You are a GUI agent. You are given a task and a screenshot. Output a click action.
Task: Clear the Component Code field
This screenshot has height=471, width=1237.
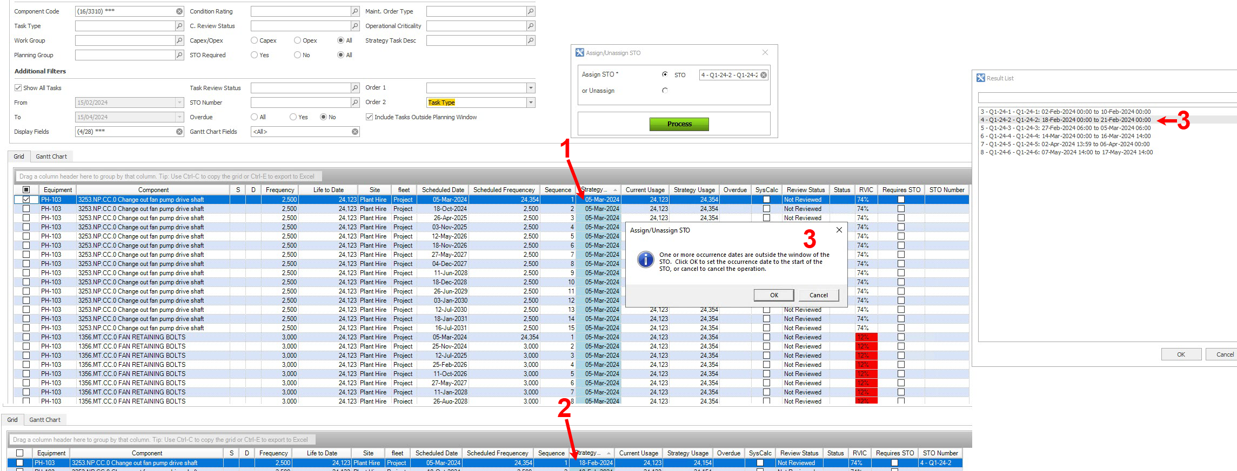tap(179, 11)
